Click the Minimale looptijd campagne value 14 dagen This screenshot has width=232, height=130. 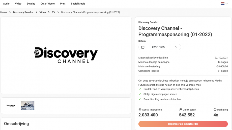click(x=223, y=62)
